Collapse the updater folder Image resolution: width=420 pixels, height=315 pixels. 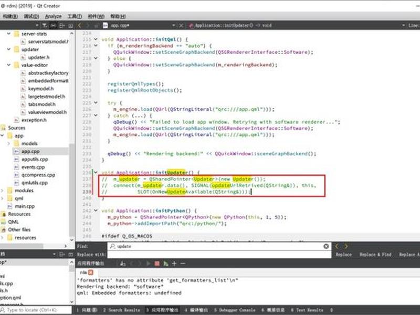click(8, 49)
